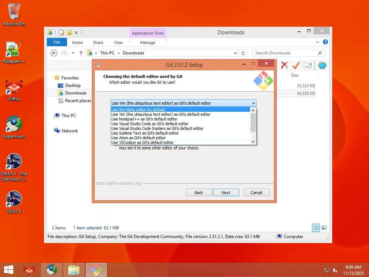This screenshot has height=277, width=369.
Task: Select Use Notepad++ as Git's default editor
Action: (x=181, y=119)
